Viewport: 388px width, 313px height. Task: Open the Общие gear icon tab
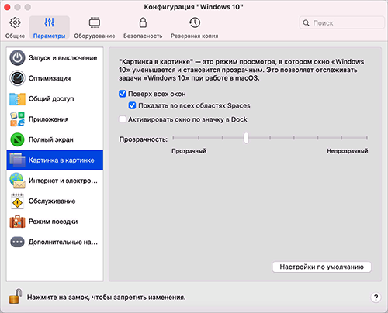click(15, 22)
